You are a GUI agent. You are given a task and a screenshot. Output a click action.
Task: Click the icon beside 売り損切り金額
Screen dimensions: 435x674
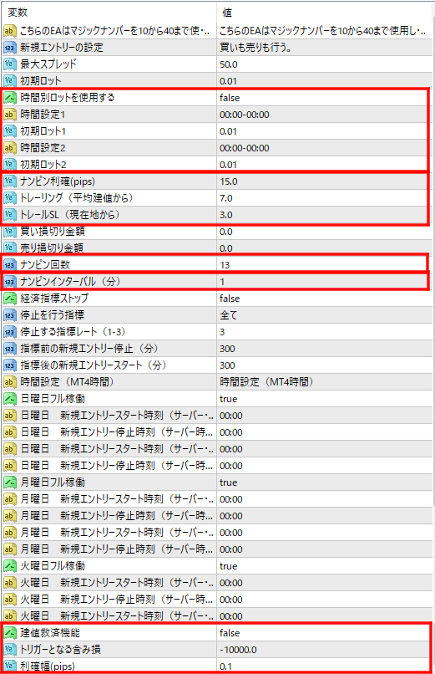tap(10, 248)
